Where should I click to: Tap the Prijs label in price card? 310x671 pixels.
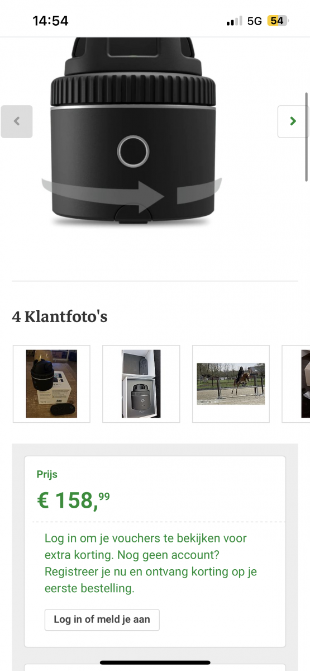(x=47, y=474)
